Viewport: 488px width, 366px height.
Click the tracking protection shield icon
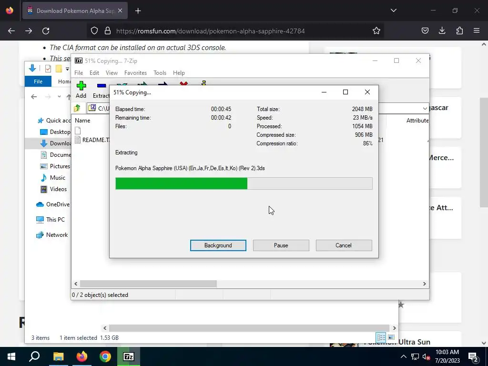[x=94, y=30]
